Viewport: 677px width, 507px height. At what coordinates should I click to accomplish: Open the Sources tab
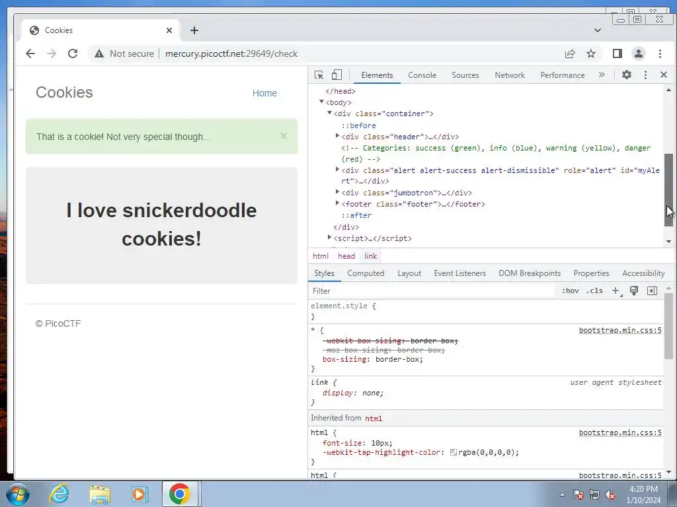tap(465, 75)
